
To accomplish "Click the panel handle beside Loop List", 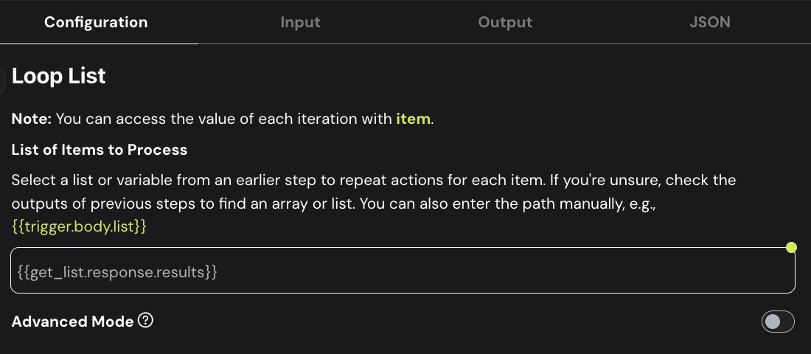I will click(3, 80).
